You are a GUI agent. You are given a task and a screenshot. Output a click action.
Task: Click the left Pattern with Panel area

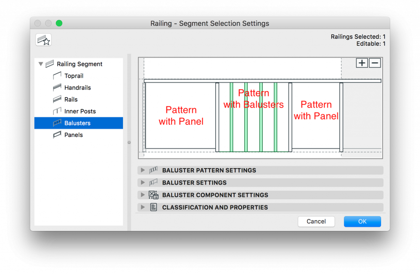tap(181, 116)
